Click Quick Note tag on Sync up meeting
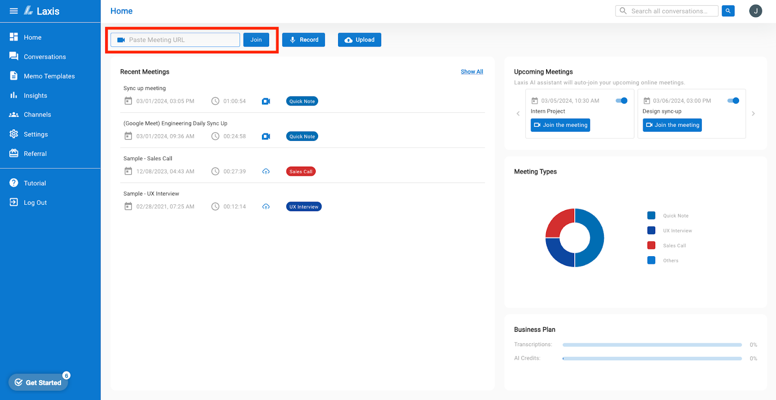The width and height of the screenshot is (776, 400). pos(302,101)
